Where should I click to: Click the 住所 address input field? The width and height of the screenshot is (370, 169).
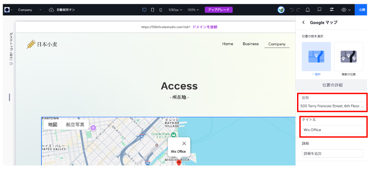click(x=333, y=106)
